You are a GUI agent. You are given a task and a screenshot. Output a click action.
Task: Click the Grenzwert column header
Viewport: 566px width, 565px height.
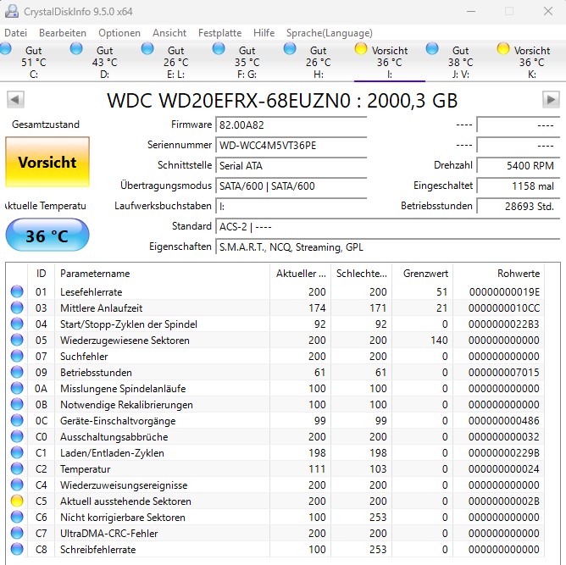(x=422, y=273)
